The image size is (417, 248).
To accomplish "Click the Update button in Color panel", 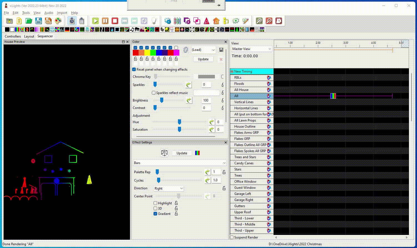I will 203,59.
